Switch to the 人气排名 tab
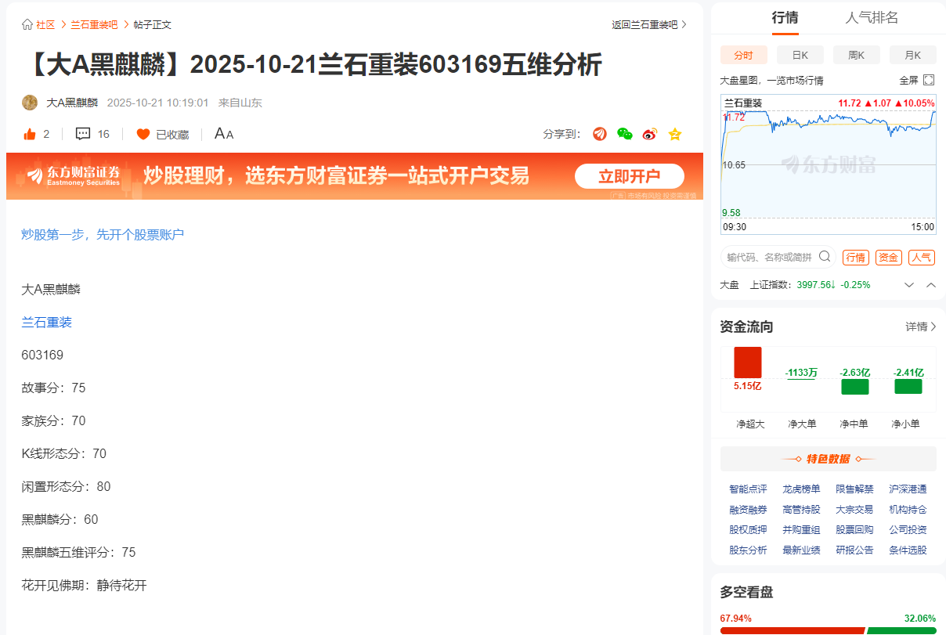Screen dimensions: 946x635 872,18
